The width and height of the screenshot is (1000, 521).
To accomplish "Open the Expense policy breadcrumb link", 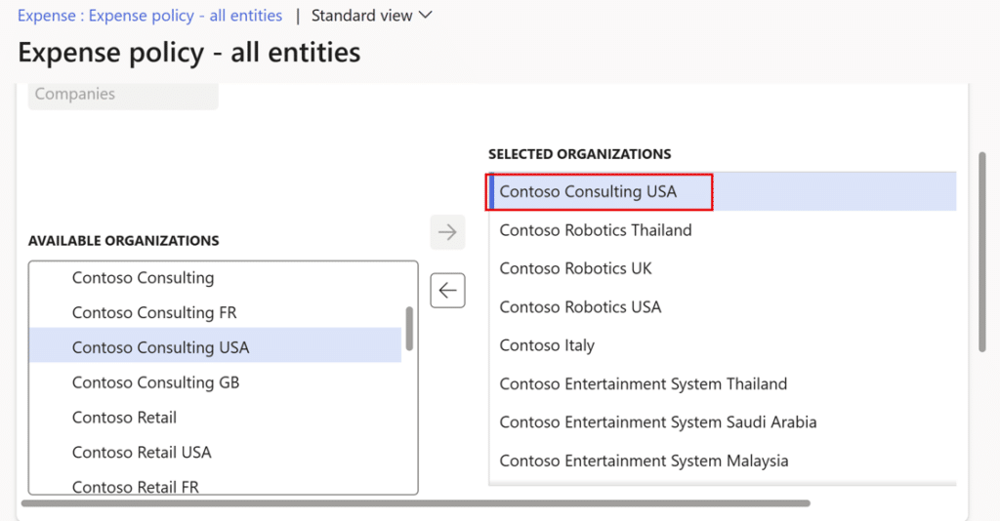I will [x=150, y=16].
